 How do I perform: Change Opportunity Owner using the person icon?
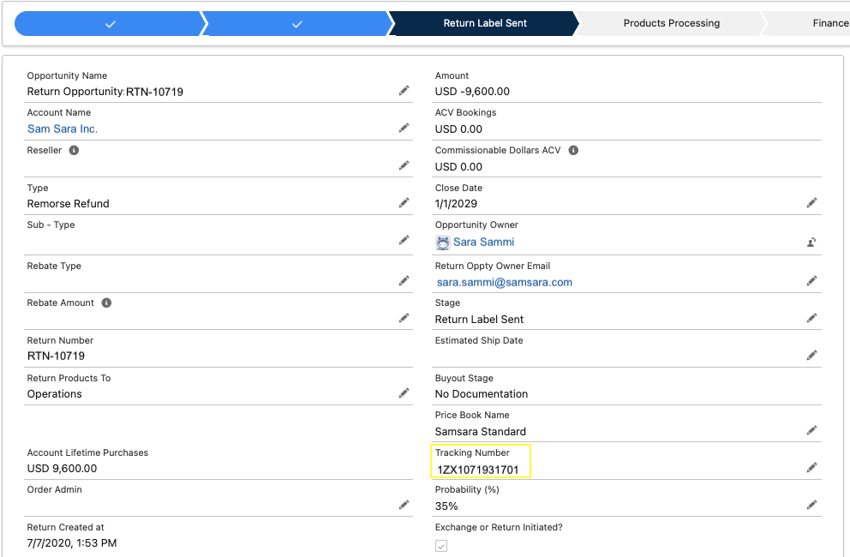[x=811, y=243]
